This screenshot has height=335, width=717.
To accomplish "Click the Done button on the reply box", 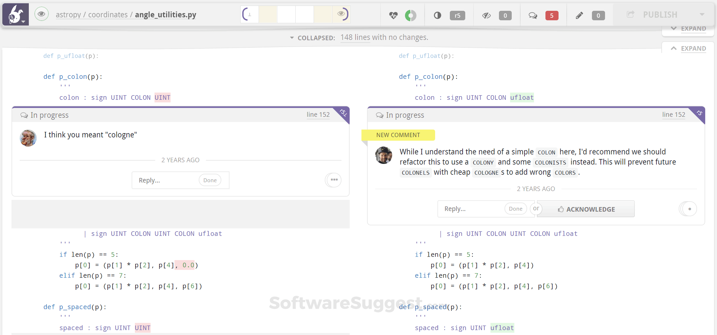I will (210, 180).
